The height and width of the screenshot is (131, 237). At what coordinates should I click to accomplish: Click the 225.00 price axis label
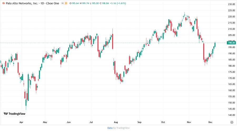pos(231,11)
